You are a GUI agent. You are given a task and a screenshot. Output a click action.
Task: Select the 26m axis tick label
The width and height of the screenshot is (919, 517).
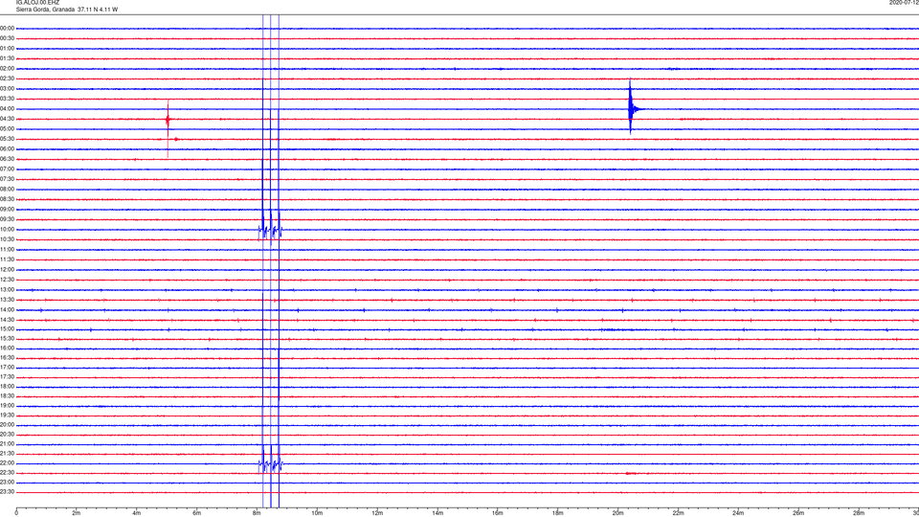click(798, 513)
